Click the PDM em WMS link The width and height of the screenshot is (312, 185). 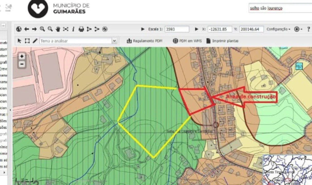pos(187,41)
